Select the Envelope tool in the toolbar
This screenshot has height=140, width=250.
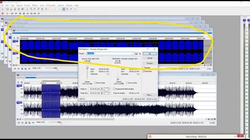75,9
